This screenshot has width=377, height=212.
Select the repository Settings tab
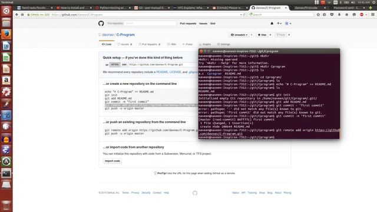224,45
